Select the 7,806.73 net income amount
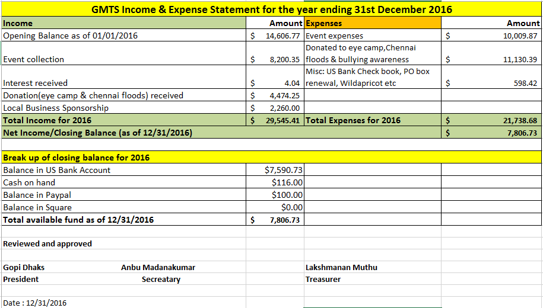The width and height of the screenshot is (543, 308). pyautogui.click(x=491, y=133)
